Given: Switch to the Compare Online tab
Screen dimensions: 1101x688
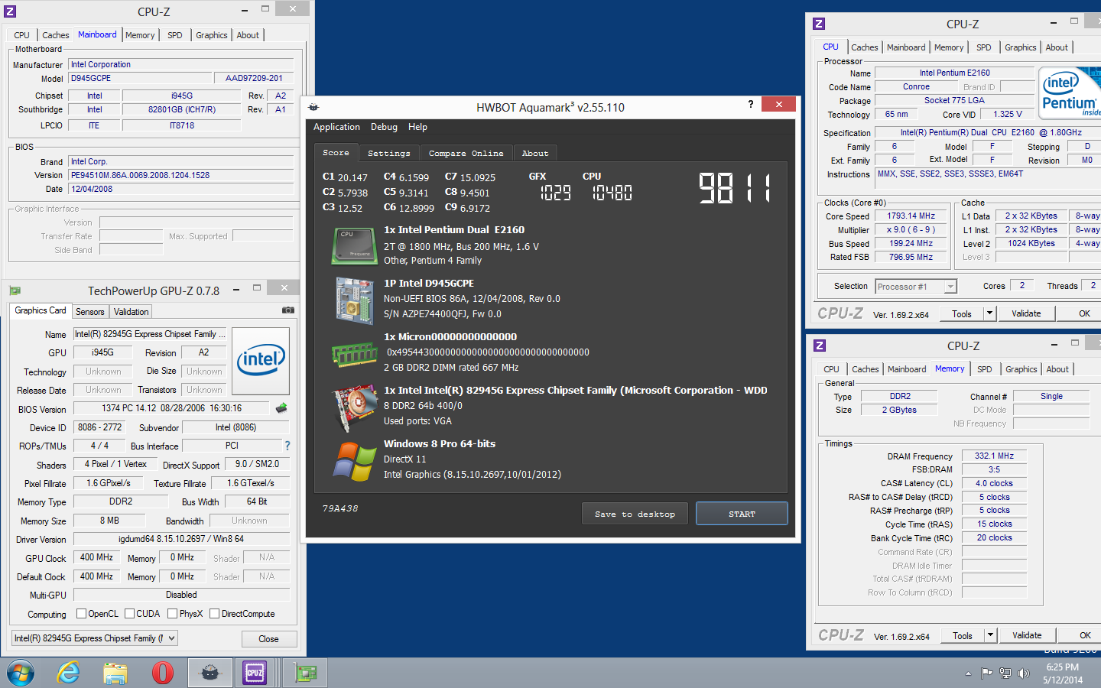Looking at the screenshot, I should click(466, 153).
